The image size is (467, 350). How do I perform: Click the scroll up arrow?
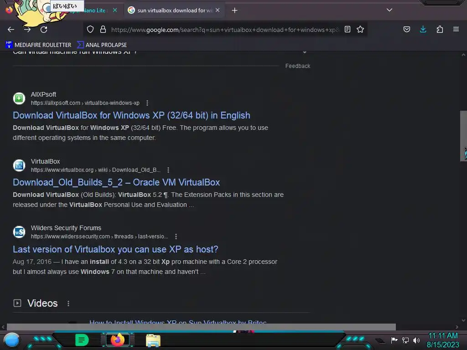pyautogui.click(x=463, y=55)
